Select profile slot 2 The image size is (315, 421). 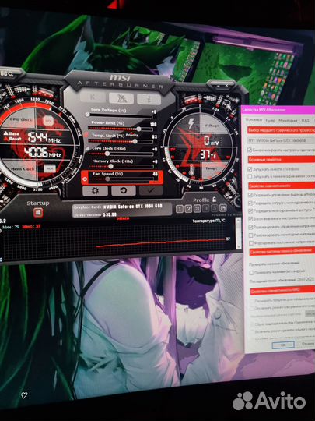[x=188, y=209]
